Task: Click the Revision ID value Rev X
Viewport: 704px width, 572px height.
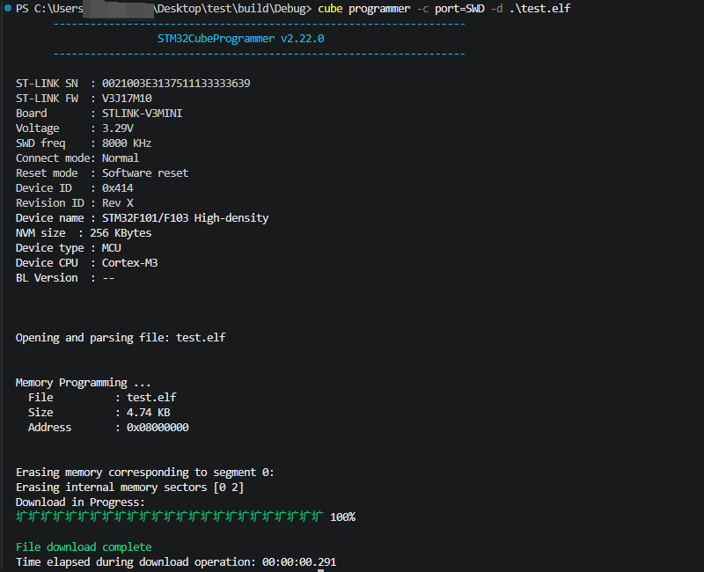Action: (x=118, y=203)
